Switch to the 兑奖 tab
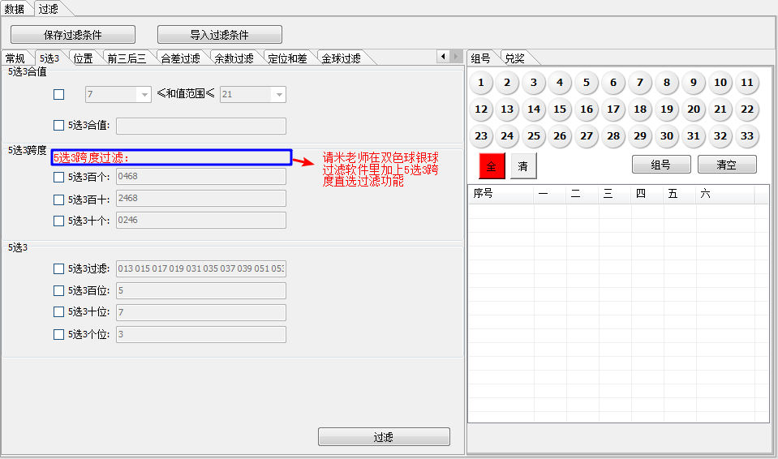 [515, 58]
